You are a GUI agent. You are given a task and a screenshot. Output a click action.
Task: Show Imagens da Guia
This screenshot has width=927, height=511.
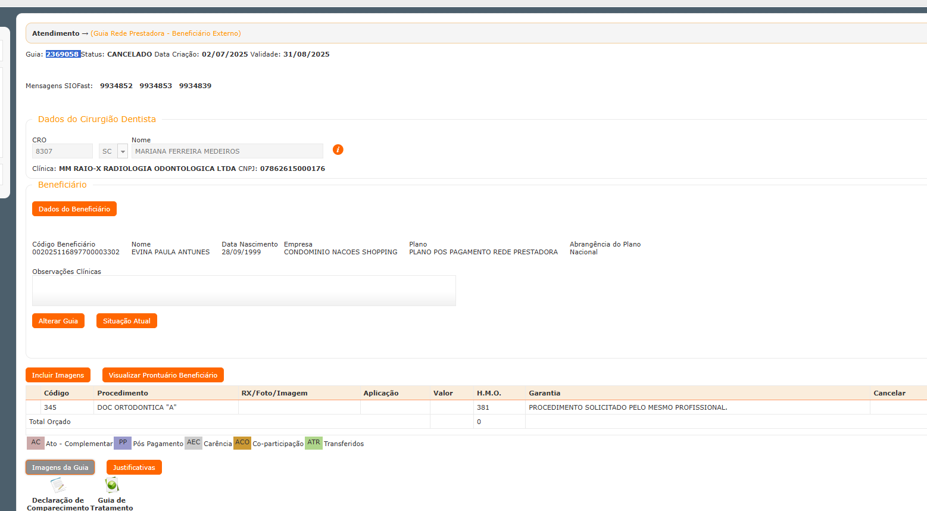(x=60, y=468)
